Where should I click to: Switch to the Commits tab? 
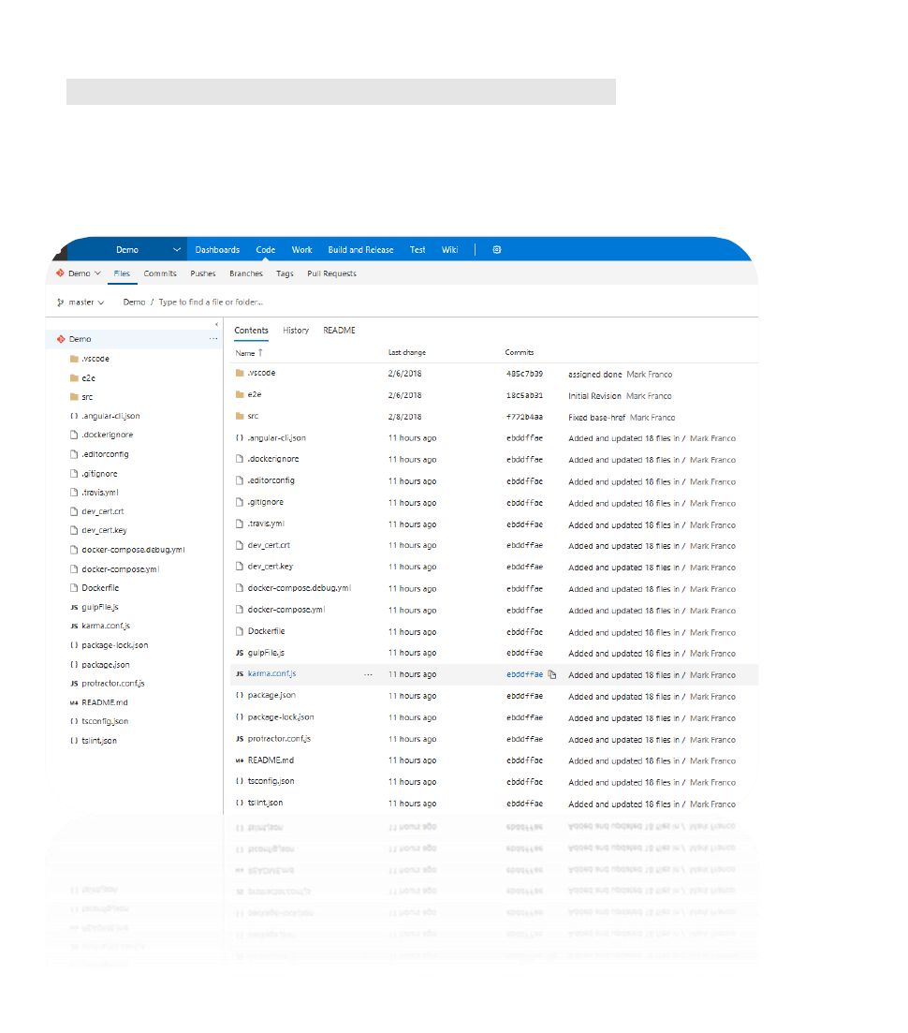point(160,273)
